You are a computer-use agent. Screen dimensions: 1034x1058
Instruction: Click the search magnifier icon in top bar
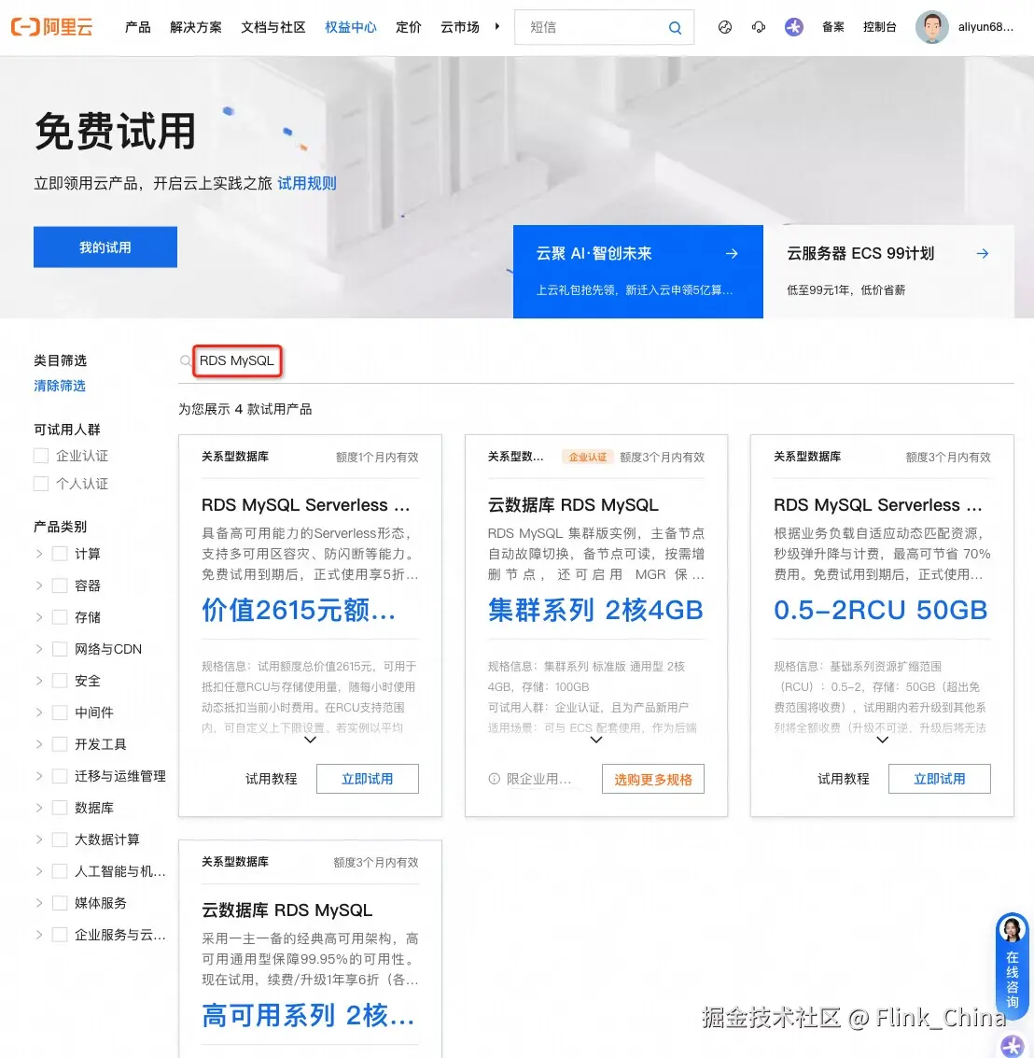click(675, 28)
